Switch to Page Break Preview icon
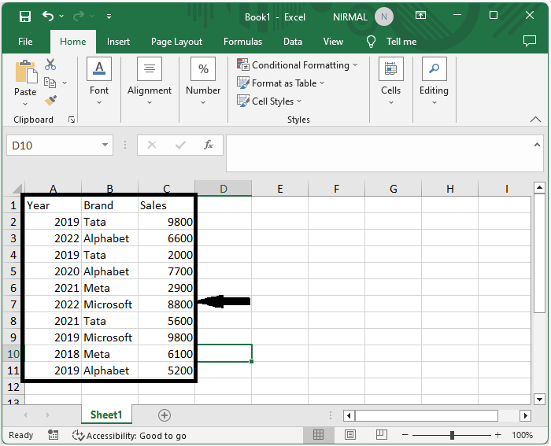Image resolution: width=551 pixels, height=446 pixels. pyautogui.click(x=381, y=435)
